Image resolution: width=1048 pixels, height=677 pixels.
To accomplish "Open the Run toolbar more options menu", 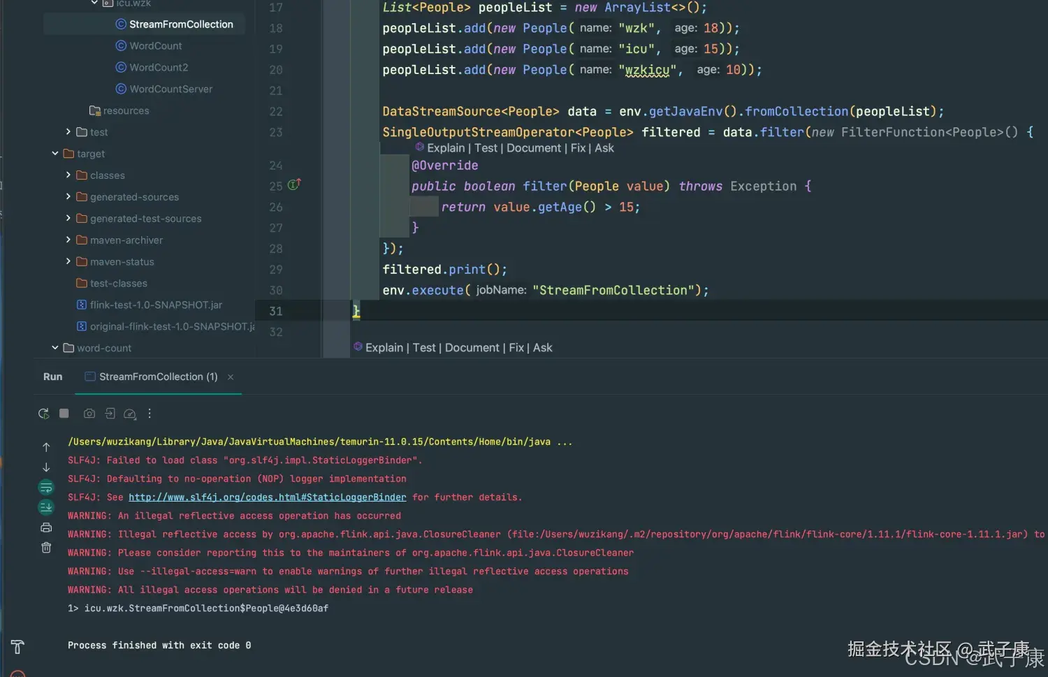I will [150, 414].
